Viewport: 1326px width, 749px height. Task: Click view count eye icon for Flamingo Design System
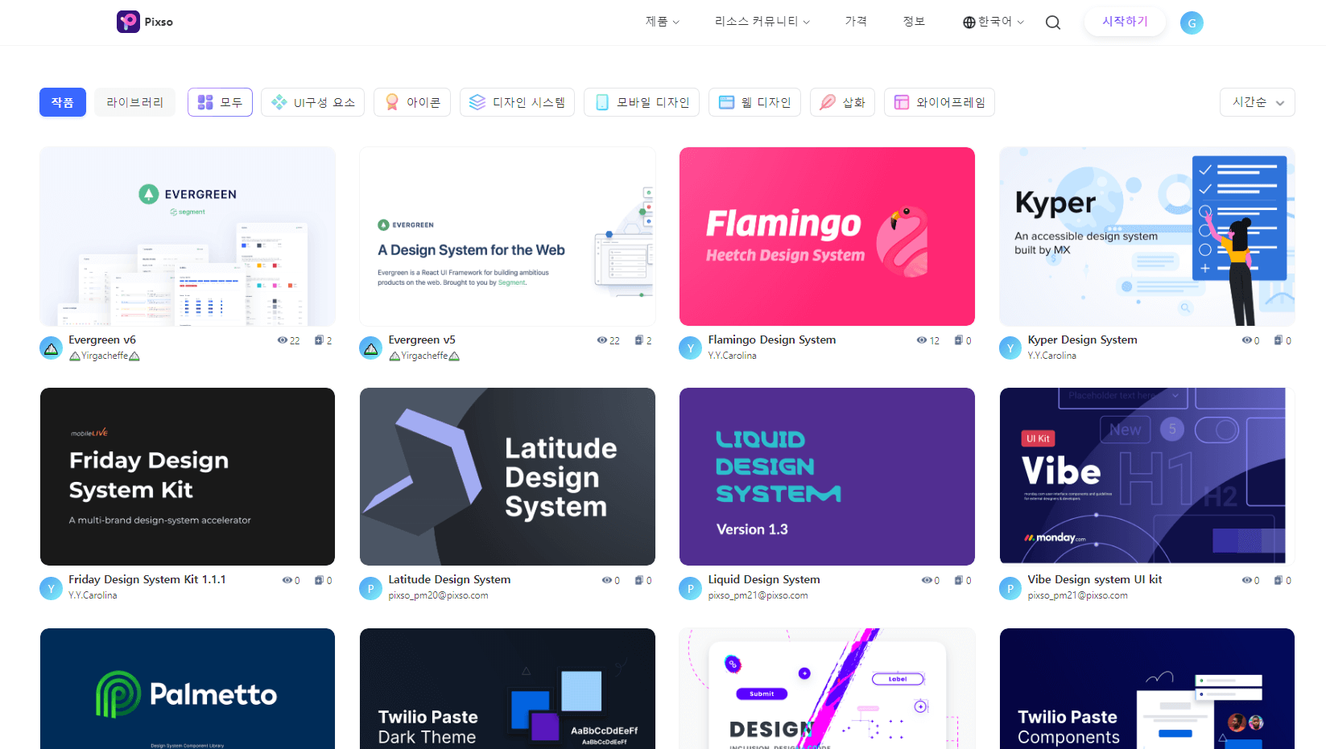coord(922,340)
